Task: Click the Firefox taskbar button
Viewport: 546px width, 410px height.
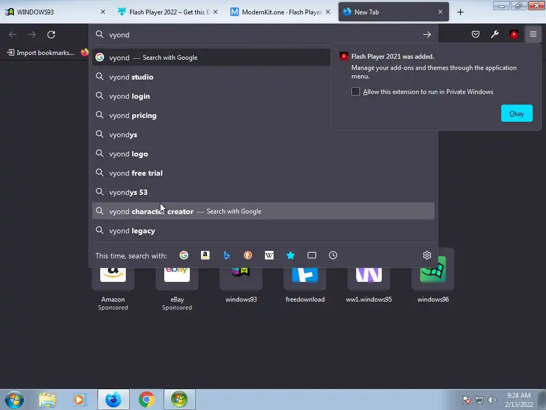Action: pyautogui.click(x=113, y=399)
